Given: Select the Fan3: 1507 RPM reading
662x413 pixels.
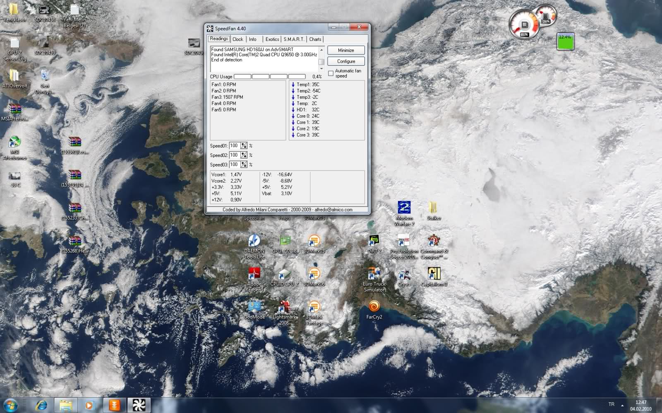Looking at the screenshot, I should (x=227, y=97).
